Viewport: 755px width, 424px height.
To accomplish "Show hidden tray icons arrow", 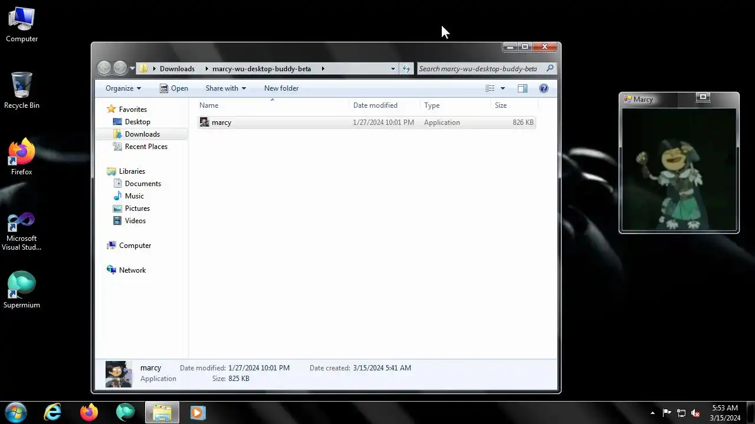I will [652, 413].
